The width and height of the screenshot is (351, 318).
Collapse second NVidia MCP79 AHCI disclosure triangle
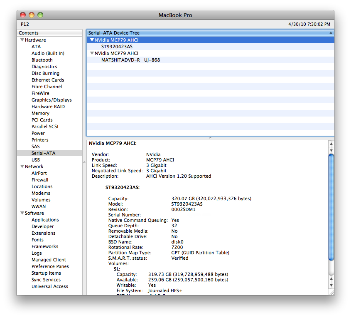click(x=92, y=53)
